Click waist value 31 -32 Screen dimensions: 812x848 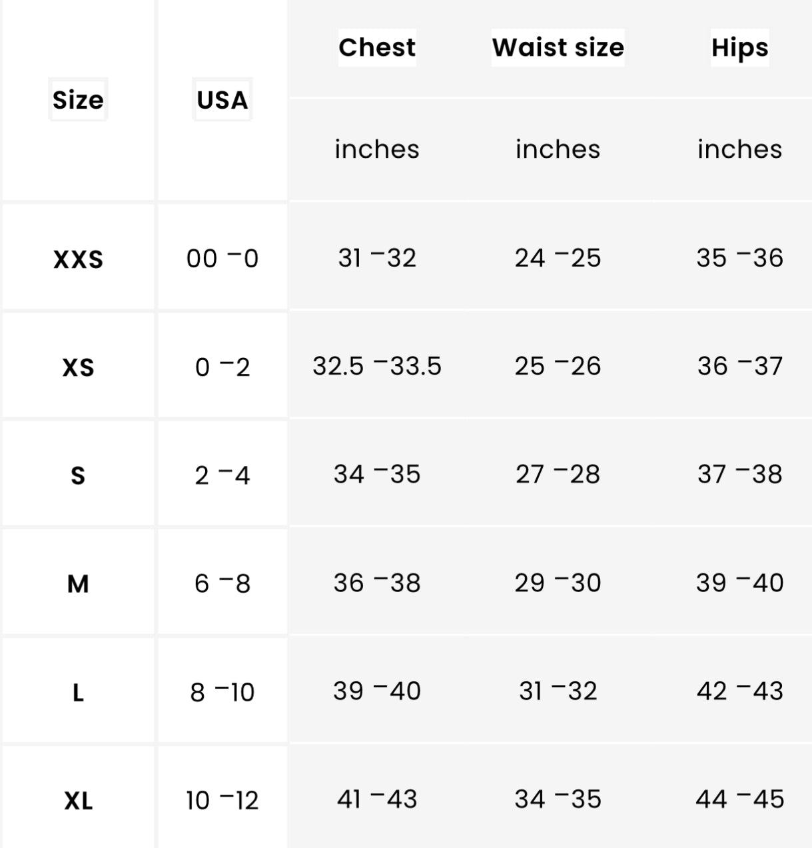tap(558, 691)
